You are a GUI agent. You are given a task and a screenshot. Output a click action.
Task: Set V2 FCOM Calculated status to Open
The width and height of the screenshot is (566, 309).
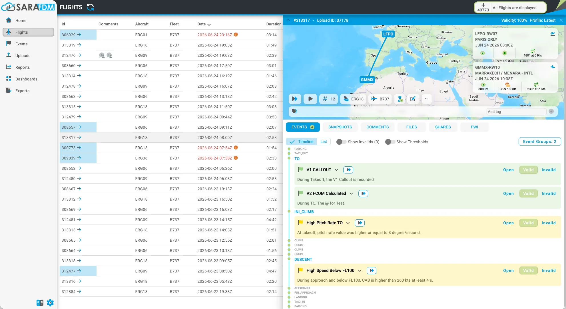click(x=508, y=193)
